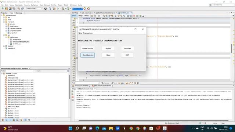235x132 pixels.
Task: Click the Debug Project toolbar icon
Action: point(63,9)
